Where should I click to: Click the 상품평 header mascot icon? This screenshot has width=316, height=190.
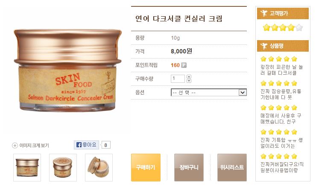click(264, 46)
